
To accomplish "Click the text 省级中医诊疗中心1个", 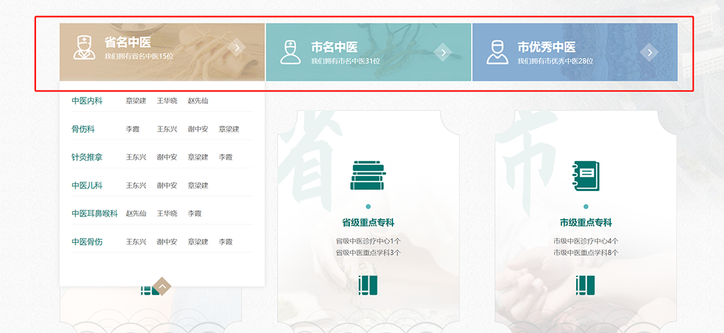I will pos(368,240).
